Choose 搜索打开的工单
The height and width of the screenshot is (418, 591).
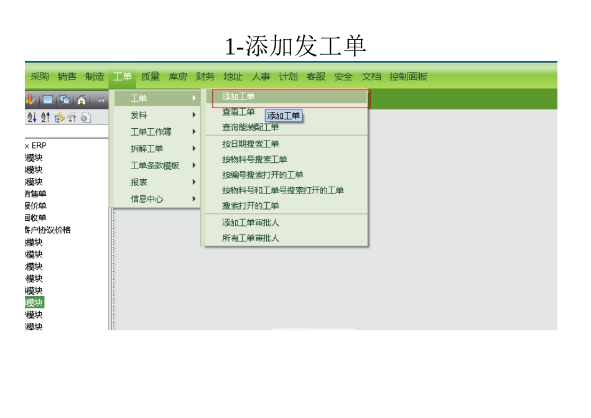click(251, 206)
